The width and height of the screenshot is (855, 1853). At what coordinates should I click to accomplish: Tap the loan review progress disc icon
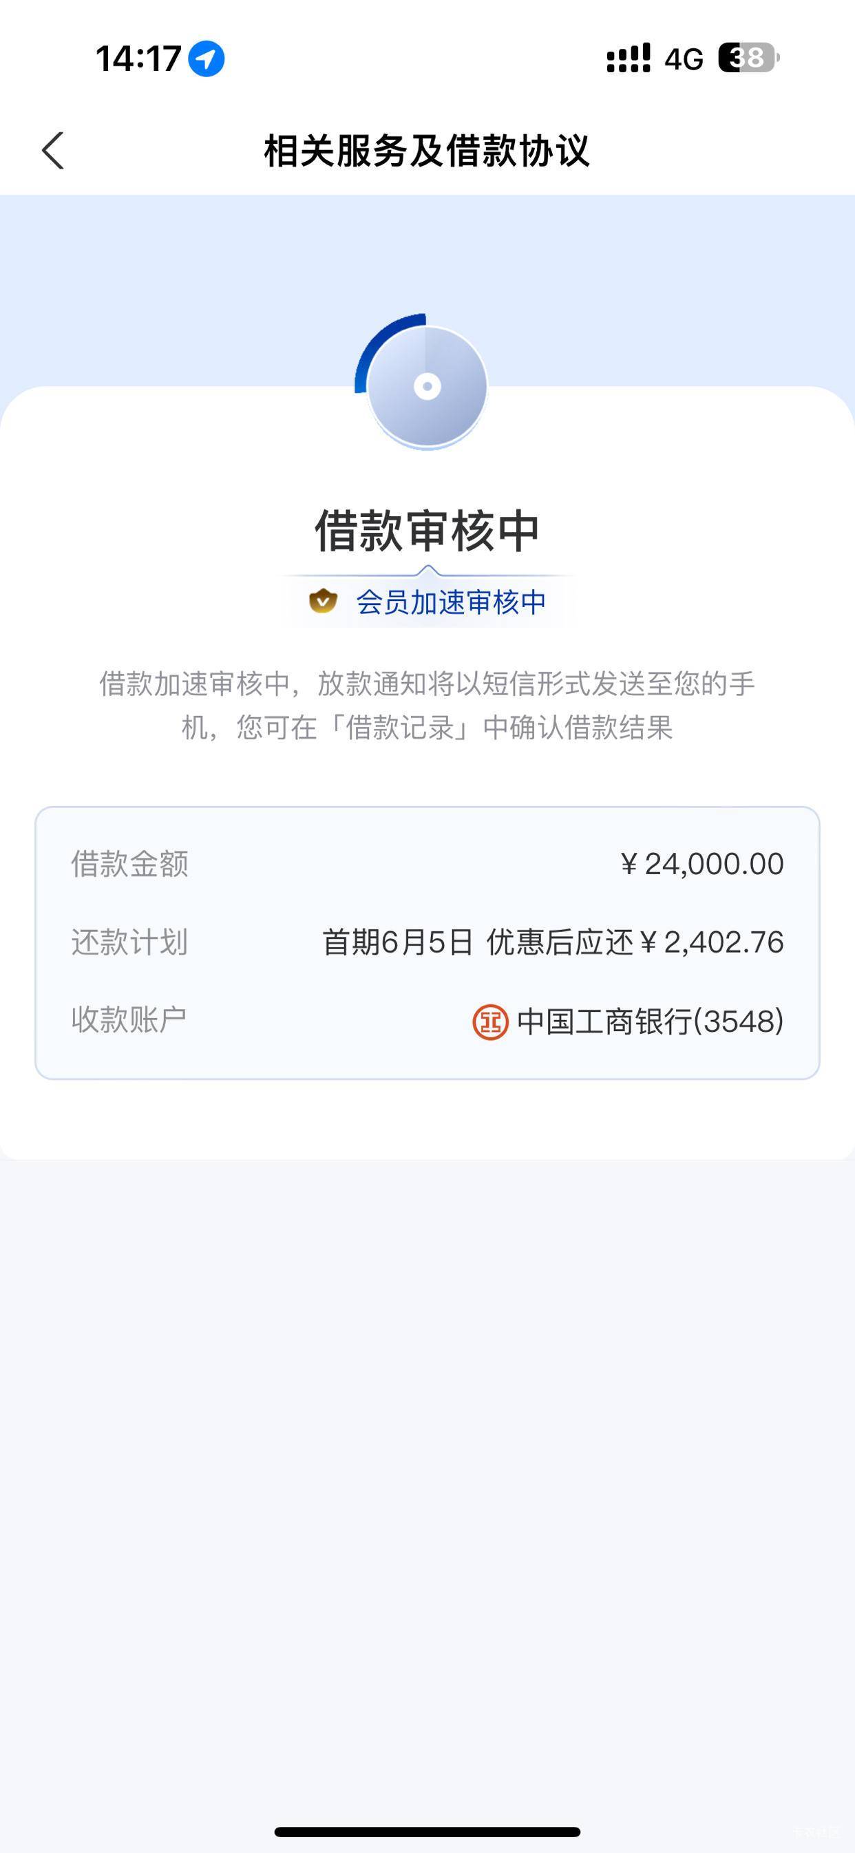(424, 383)
